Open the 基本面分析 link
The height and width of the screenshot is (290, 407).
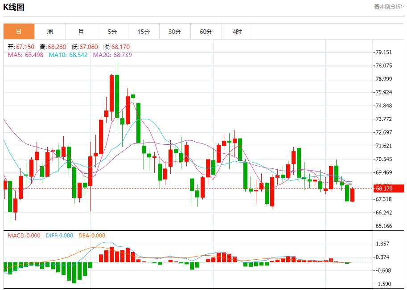389,7
